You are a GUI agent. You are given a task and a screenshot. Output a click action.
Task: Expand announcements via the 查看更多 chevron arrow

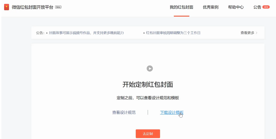pos(256,33)
